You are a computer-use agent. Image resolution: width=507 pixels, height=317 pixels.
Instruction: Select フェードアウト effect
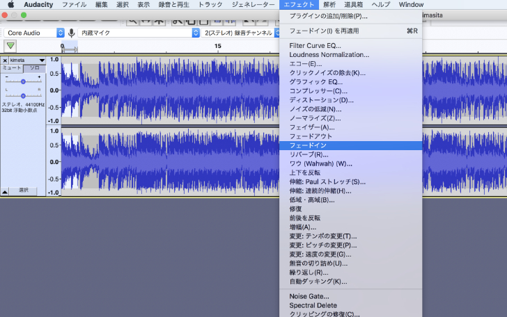[351, 136]
